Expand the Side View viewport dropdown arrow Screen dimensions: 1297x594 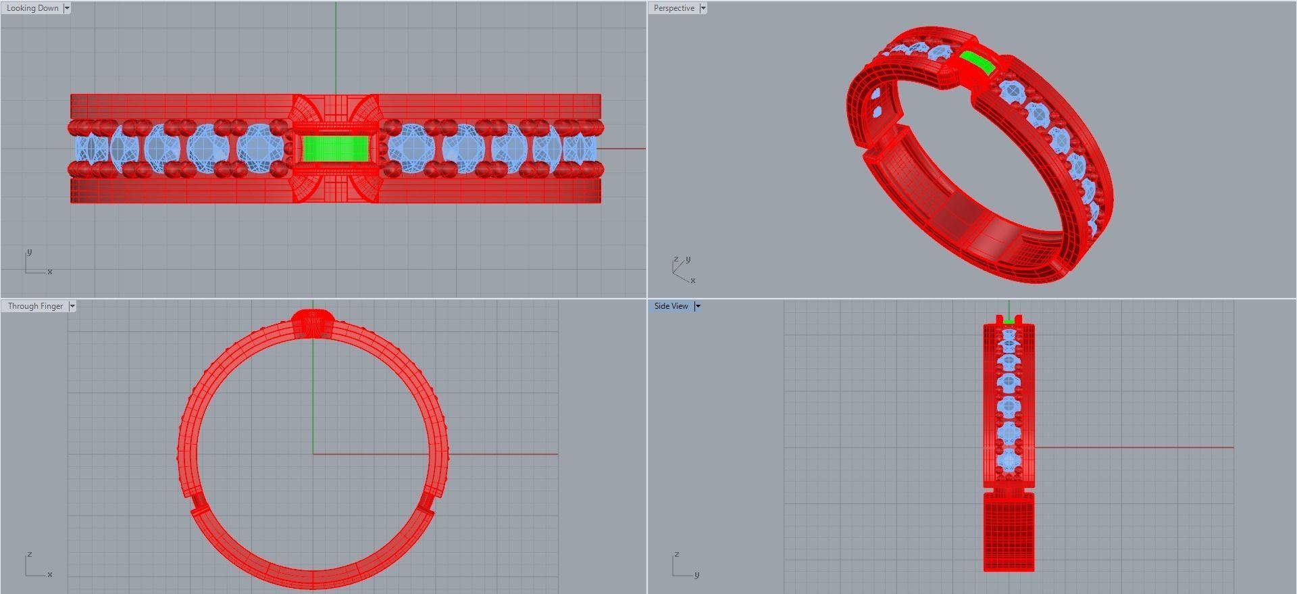point(698,306)
